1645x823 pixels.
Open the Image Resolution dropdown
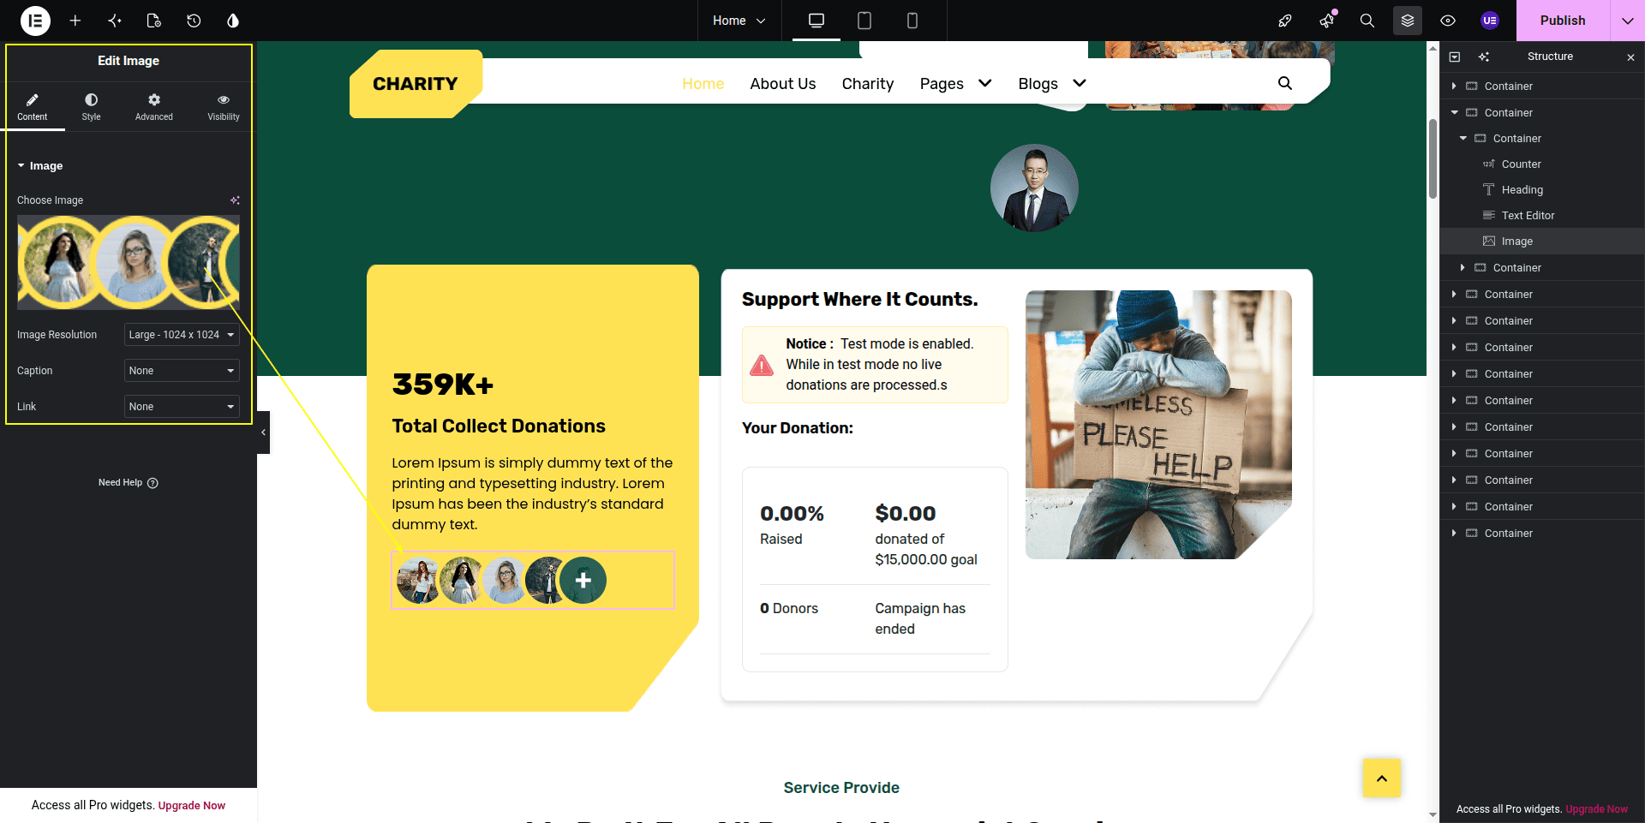click(182, 335)
